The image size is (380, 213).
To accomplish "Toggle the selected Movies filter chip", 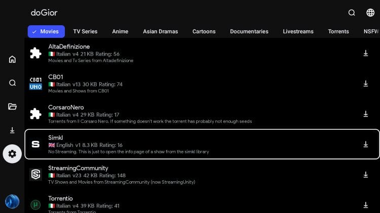I will pyautogui.click(x=46, y=31).
